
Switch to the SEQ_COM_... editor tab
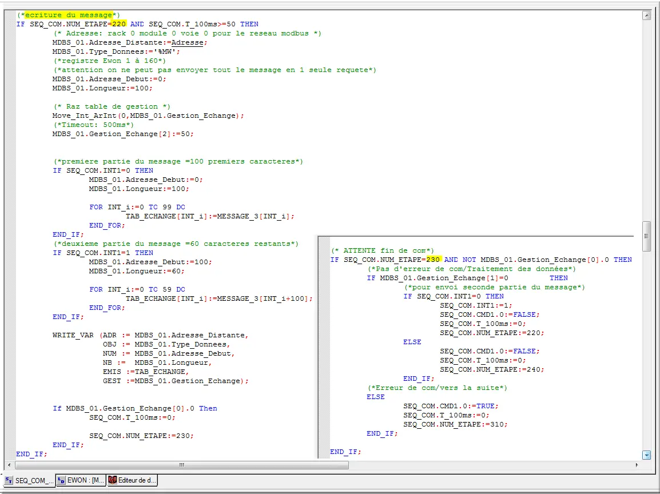pos(29,480)
